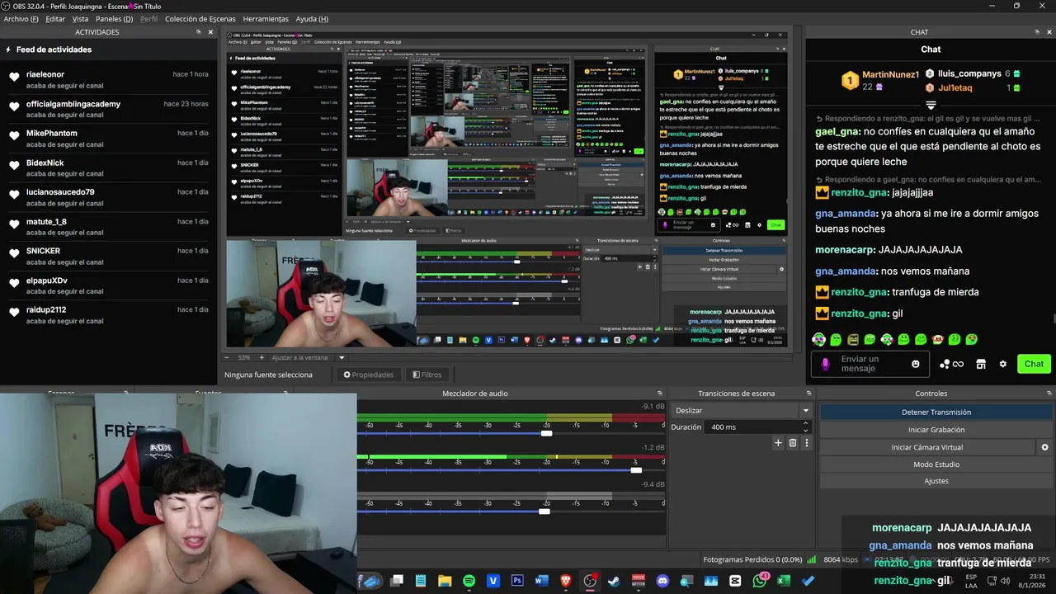Open the Spotify taskbar icon
The height and width of the screenshot is (594, 1056).
click(469, 581)
